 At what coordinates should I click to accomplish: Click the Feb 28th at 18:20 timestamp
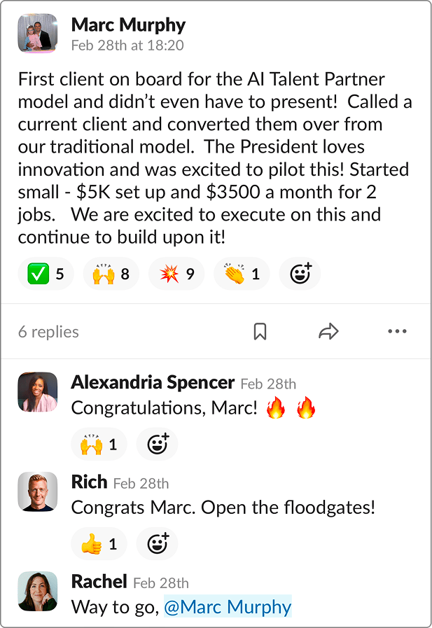[127, 46]
